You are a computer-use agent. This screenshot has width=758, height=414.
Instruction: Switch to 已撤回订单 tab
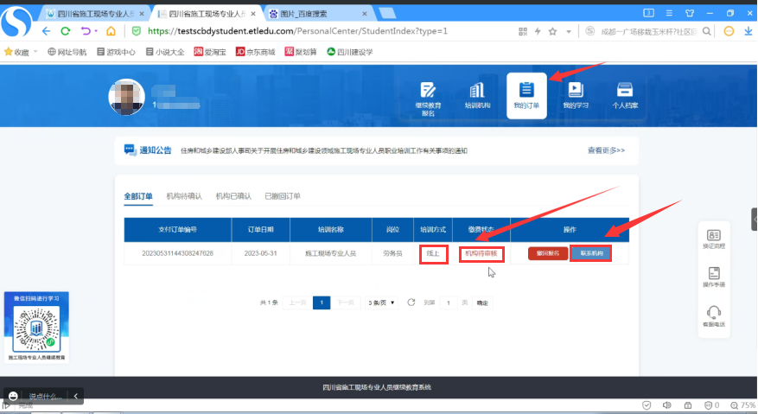(x=283, y=196)
